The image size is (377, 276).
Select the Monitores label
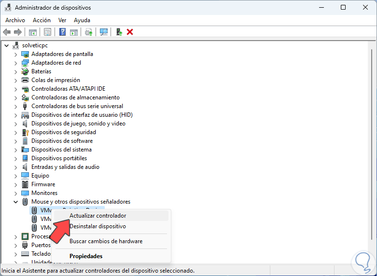[44, 193]
